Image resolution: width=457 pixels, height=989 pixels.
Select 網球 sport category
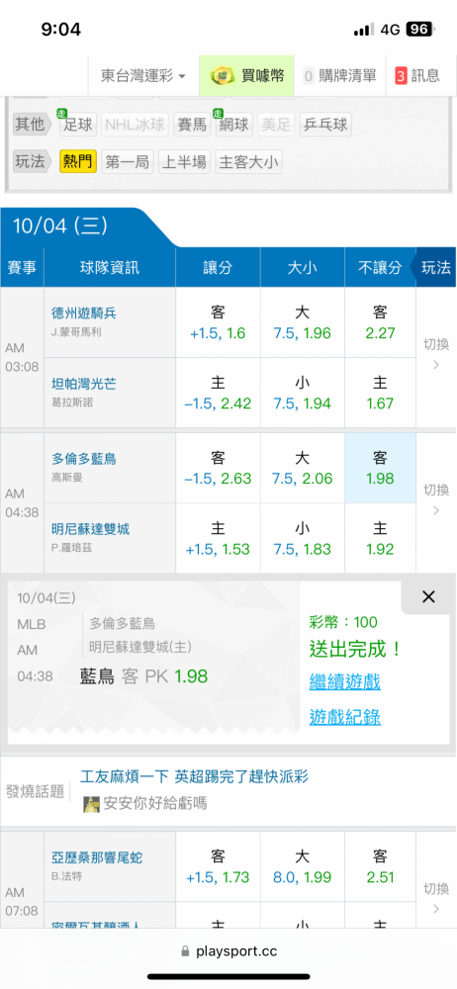(x=234, y=125)
